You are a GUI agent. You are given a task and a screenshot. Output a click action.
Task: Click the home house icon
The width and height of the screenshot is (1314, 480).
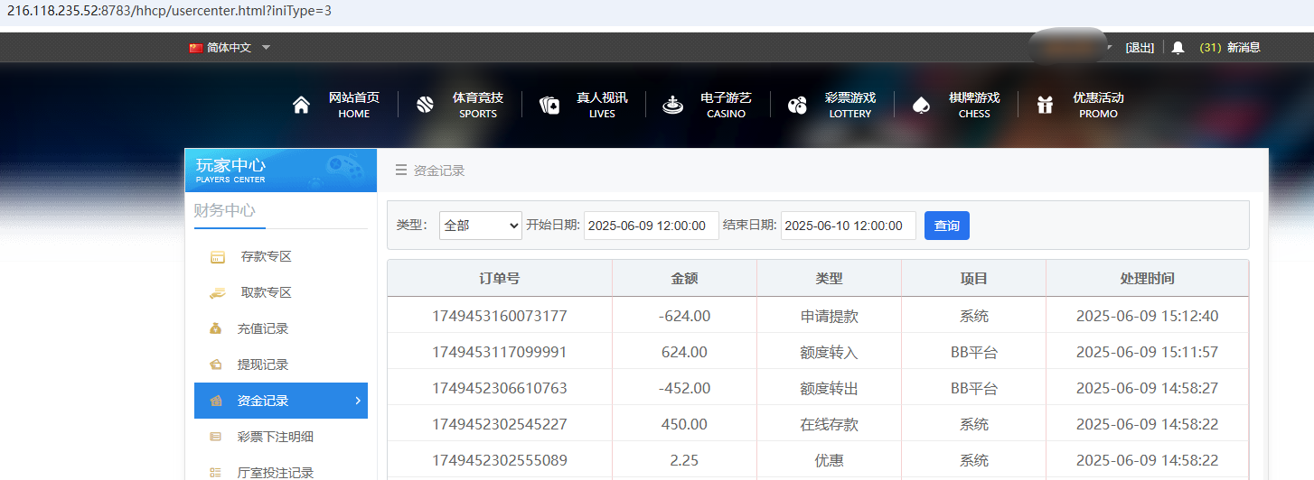301,106
